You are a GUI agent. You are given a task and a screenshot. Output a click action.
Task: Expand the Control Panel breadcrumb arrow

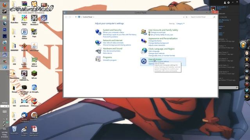[x=94, y=17]
